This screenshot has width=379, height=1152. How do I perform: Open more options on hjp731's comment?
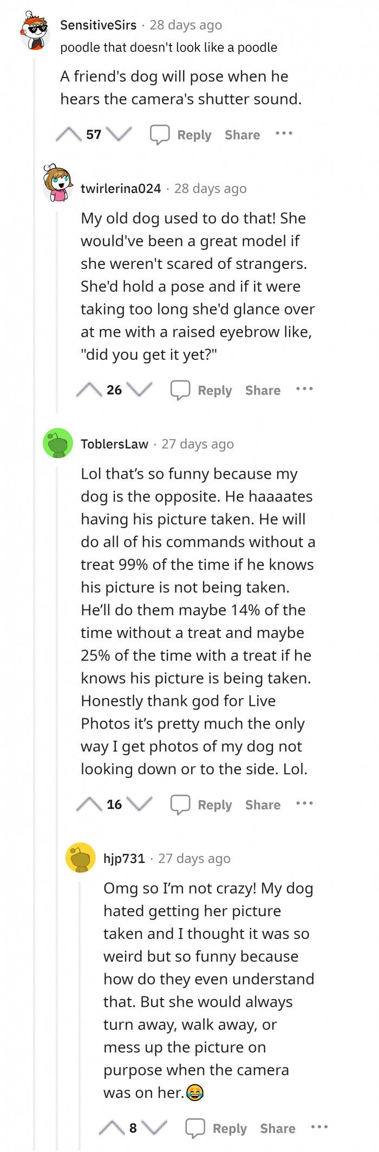[319, 1127]
